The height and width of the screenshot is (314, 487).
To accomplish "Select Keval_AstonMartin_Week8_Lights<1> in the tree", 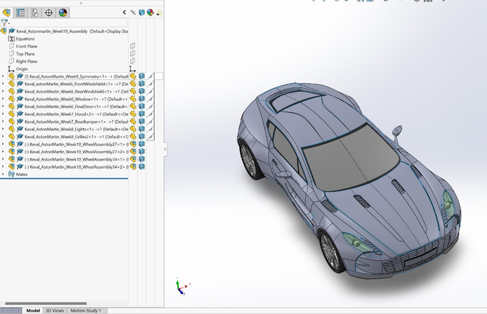I will (76, 129).
